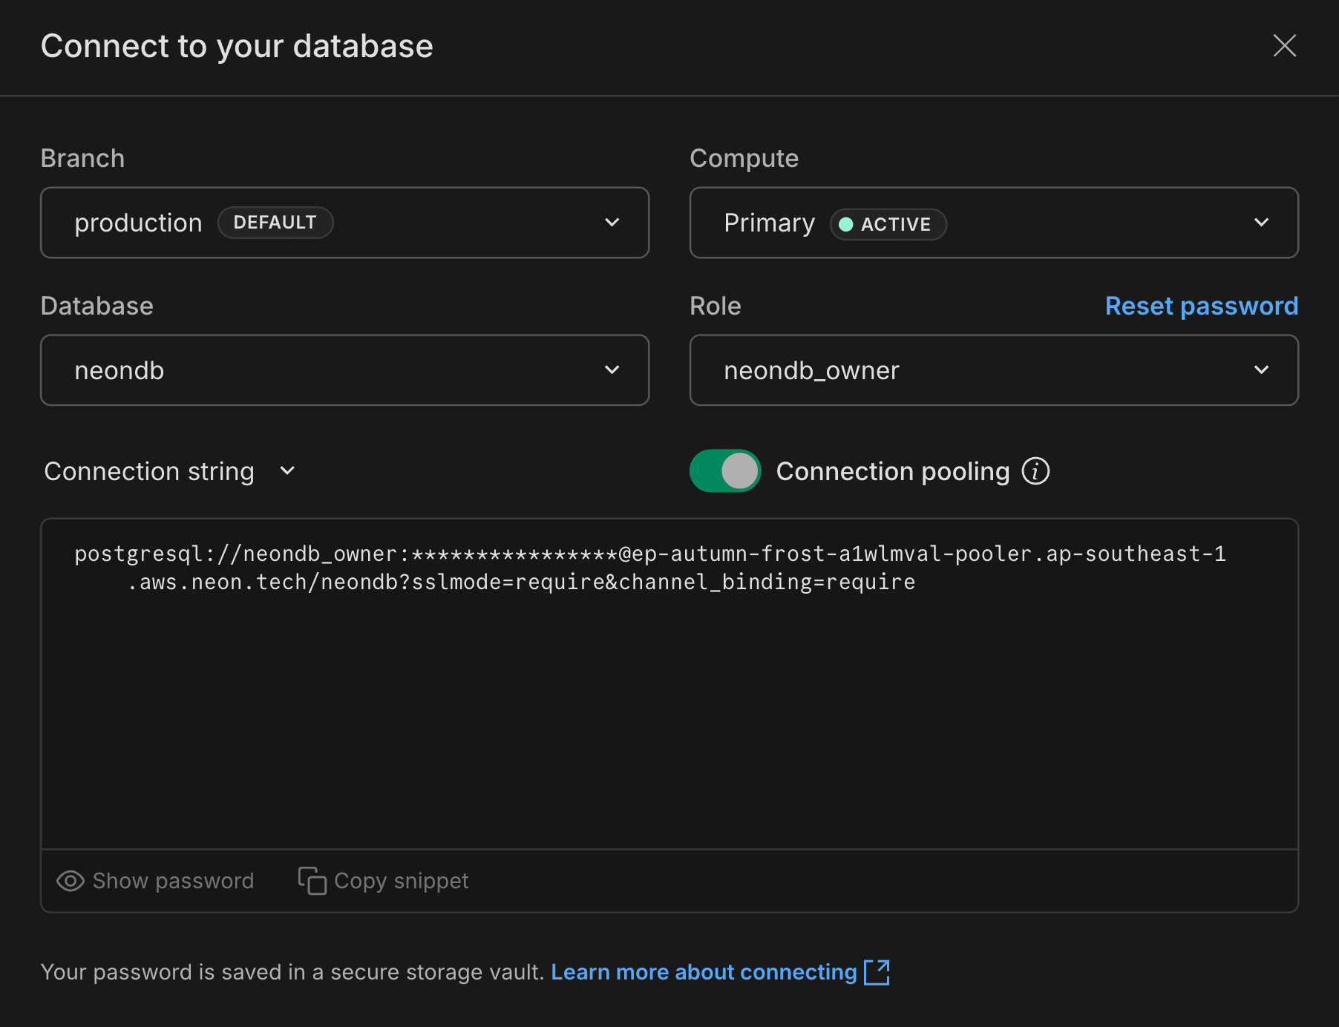The height and width of the screenshot is (1027, 1339).
Task: Disable the Connection pooling toggle
Action: 724,470
